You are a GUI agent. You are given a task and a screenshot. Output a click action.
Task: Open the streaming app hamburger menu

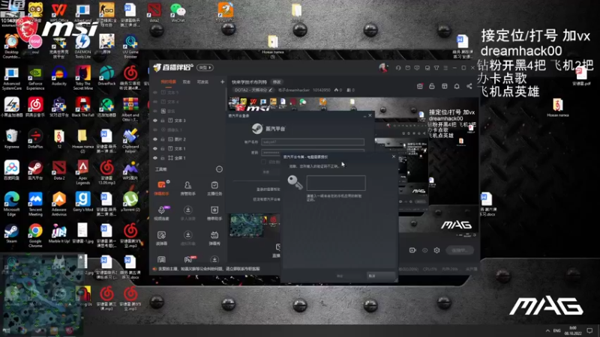(x=445, y=67)
